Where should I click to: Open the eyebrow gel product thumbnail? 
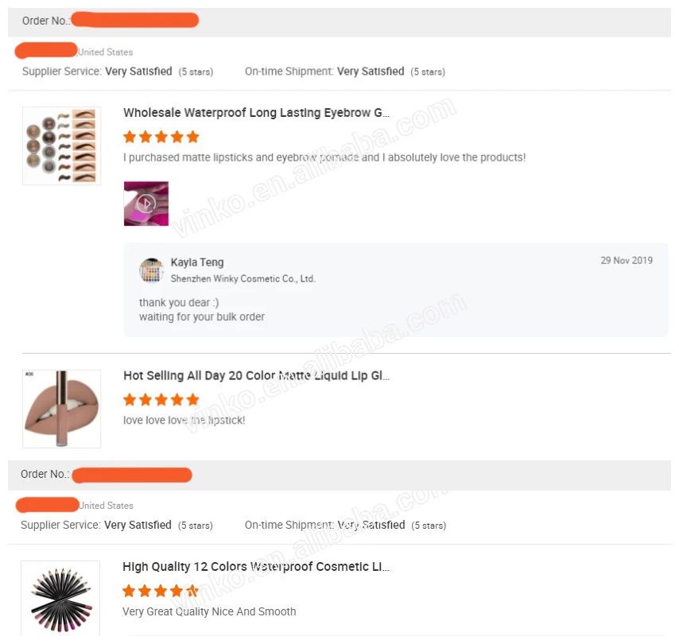coord(61,146)
